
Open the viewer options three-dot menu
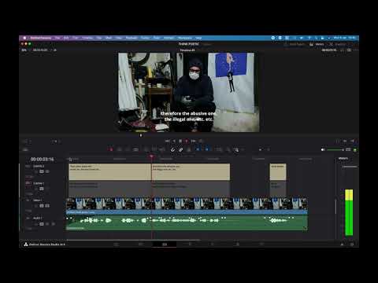(x=355, y=50)
